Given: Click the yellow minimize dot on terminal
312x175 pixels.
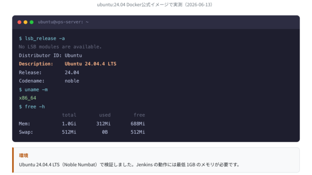Looking at the screenshot, I should (25, 22).
